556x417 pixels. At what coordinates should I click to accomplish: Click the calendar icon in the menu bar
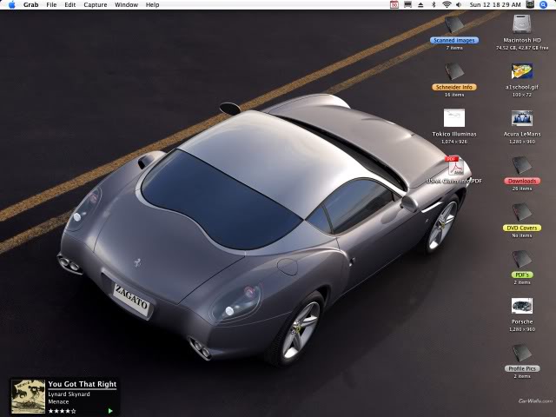coord(394,4)
